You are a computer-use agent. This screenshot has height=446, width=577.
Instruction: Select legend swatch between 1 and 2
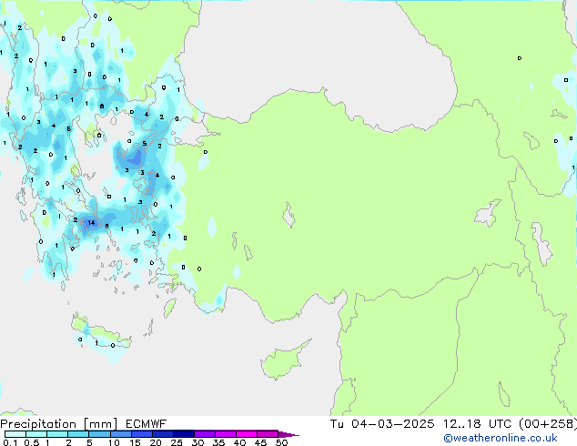tap(57, 434)
